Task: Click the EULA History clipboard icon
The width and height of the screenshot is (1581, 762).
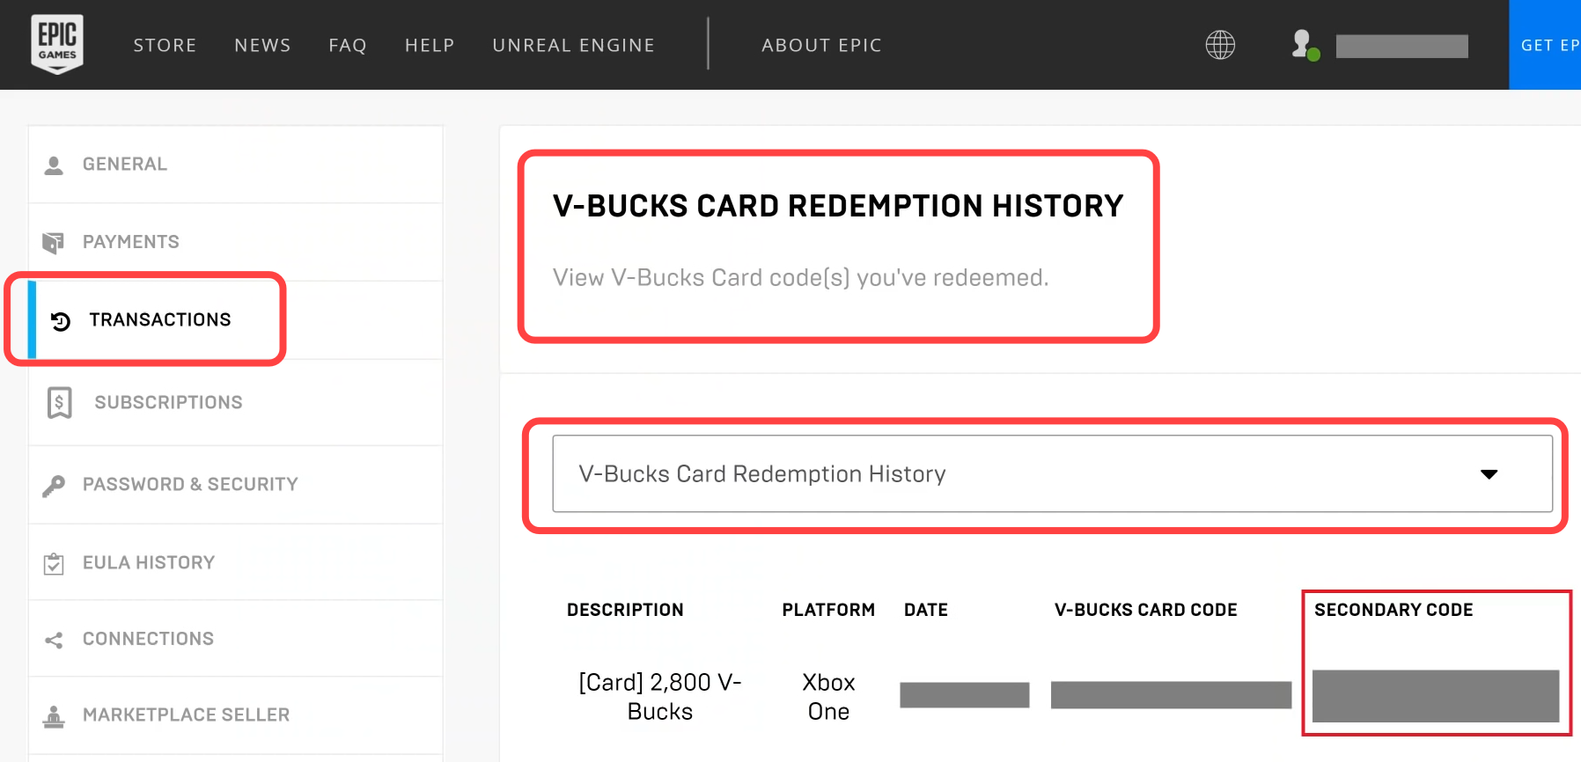Action: click(x=54, y=564)
